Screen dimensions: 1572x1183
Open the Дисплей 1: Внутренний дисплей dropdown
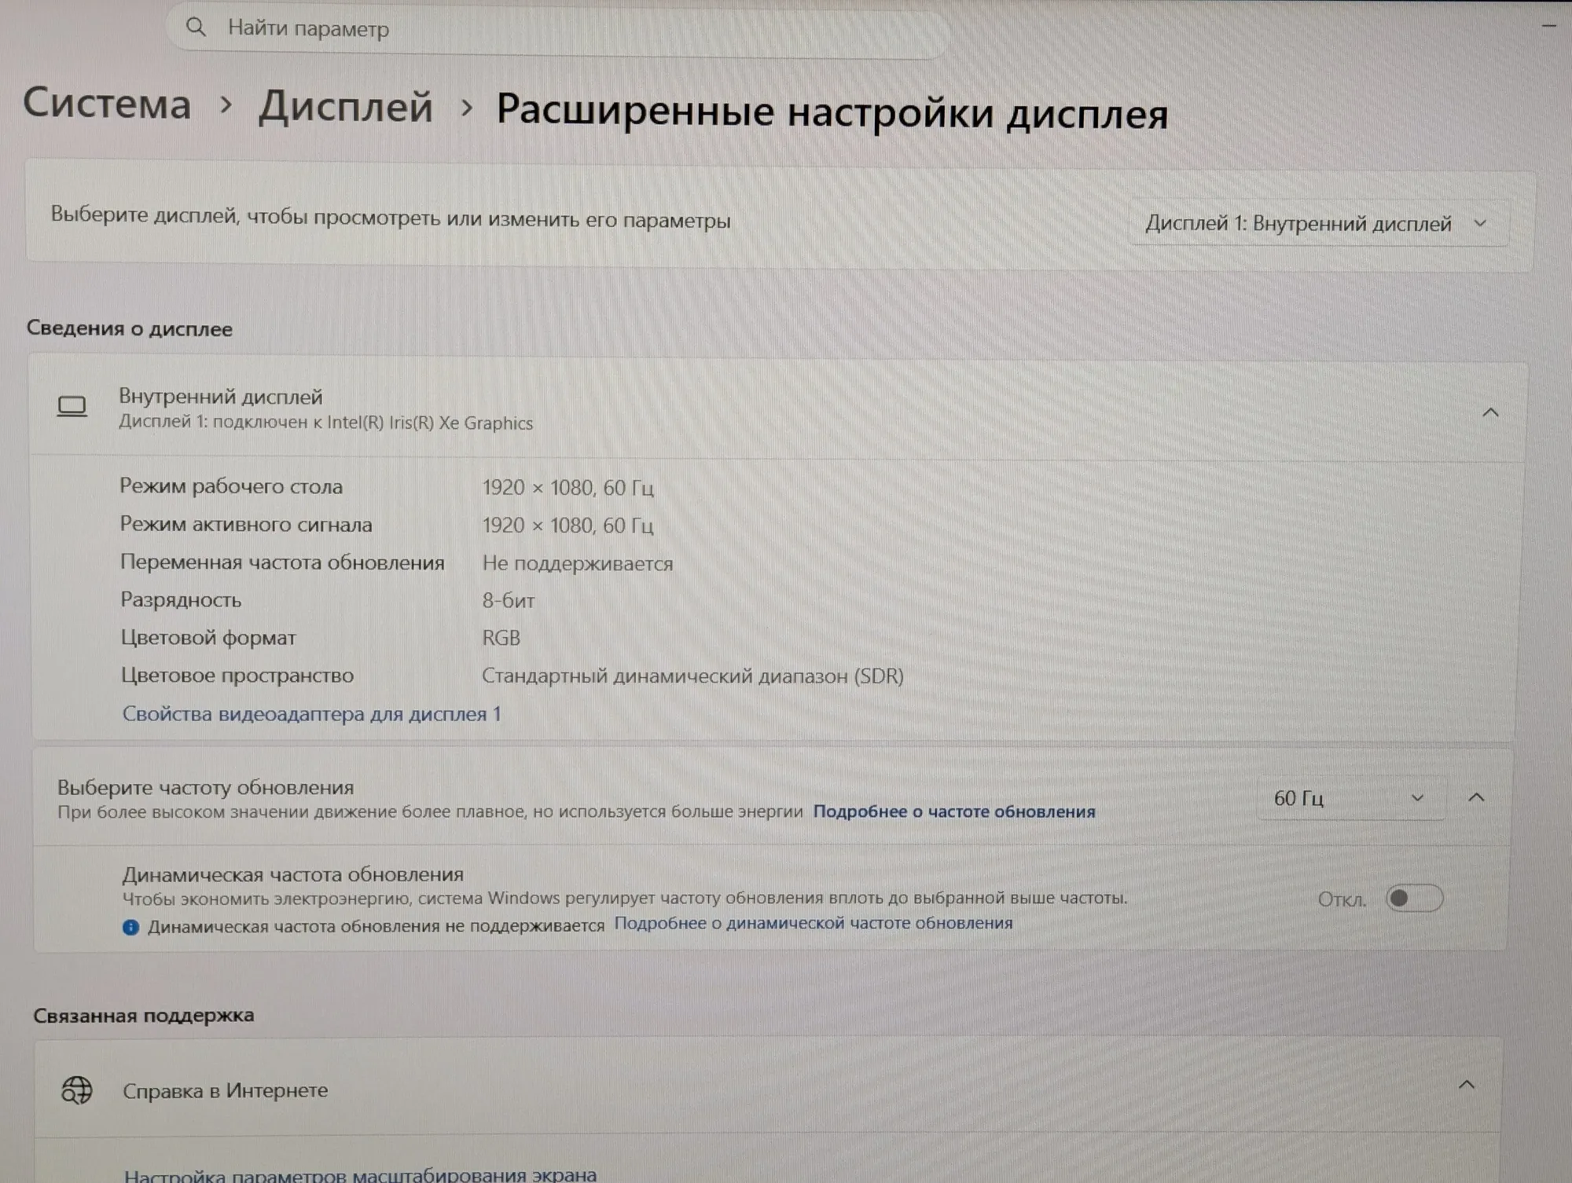click(1319, 224)
